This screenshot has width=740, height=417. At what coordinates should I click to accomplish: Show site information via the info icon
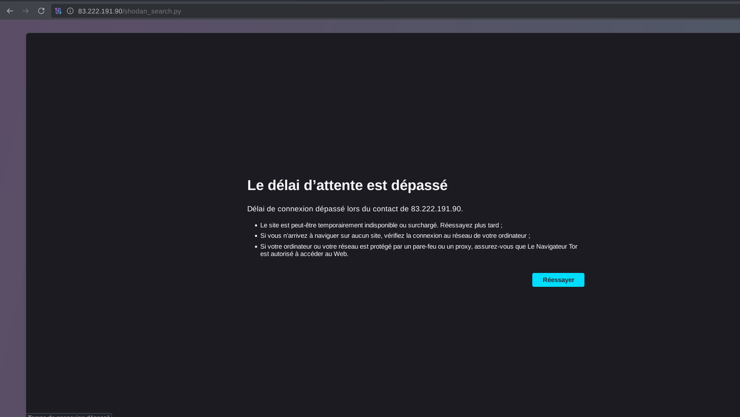pos(70,11)
